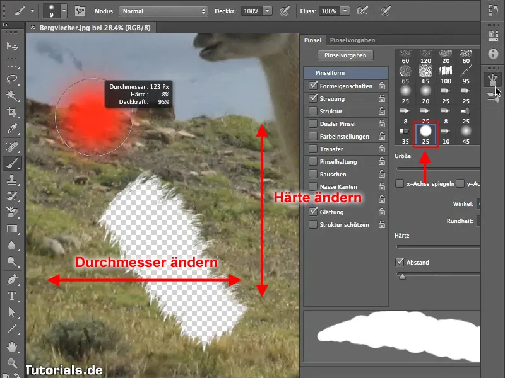Select the Dodge tool
The width and height of the screenshot is (505, 378).
(12, 261)
